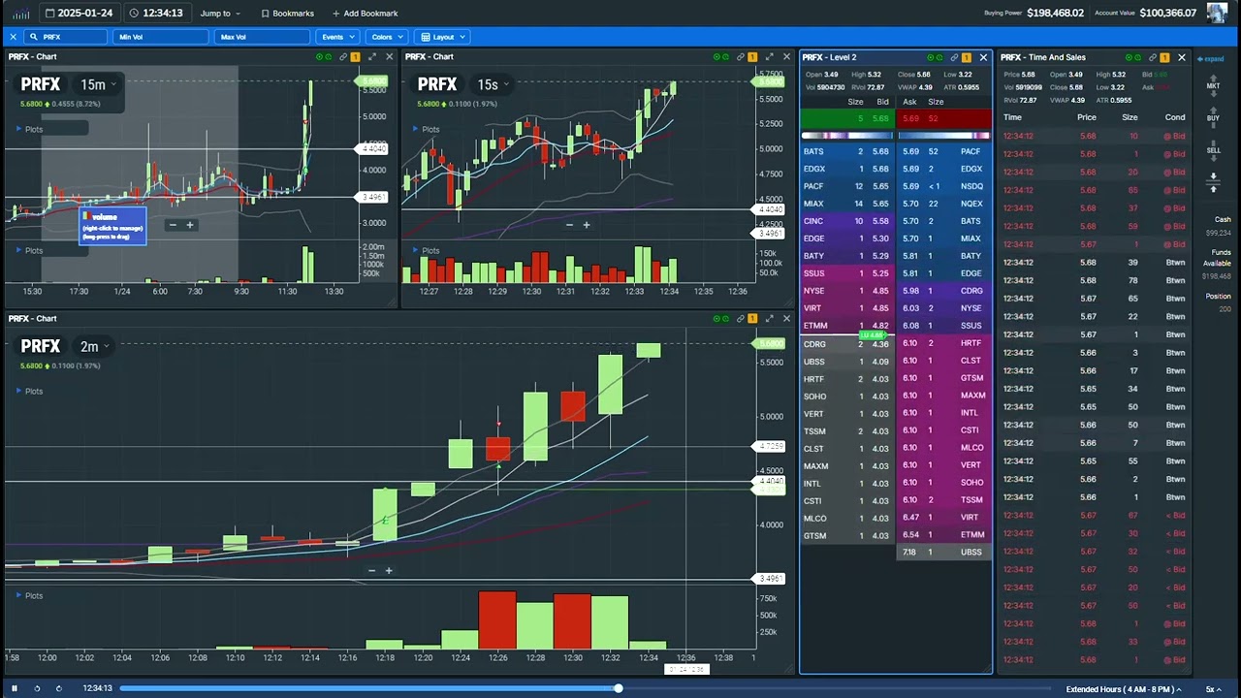Click the expand link in the order sidebar
The width and height of the screenshot is (1241, 698).
(x=1212, y=59)
